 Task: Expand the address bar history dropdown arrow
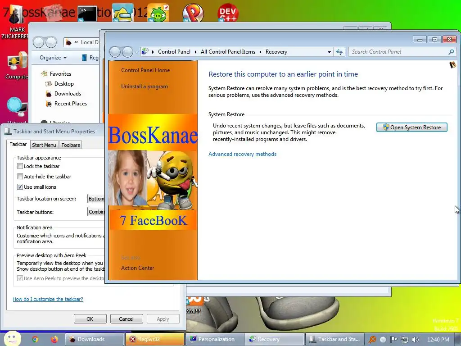pos(329,52)
